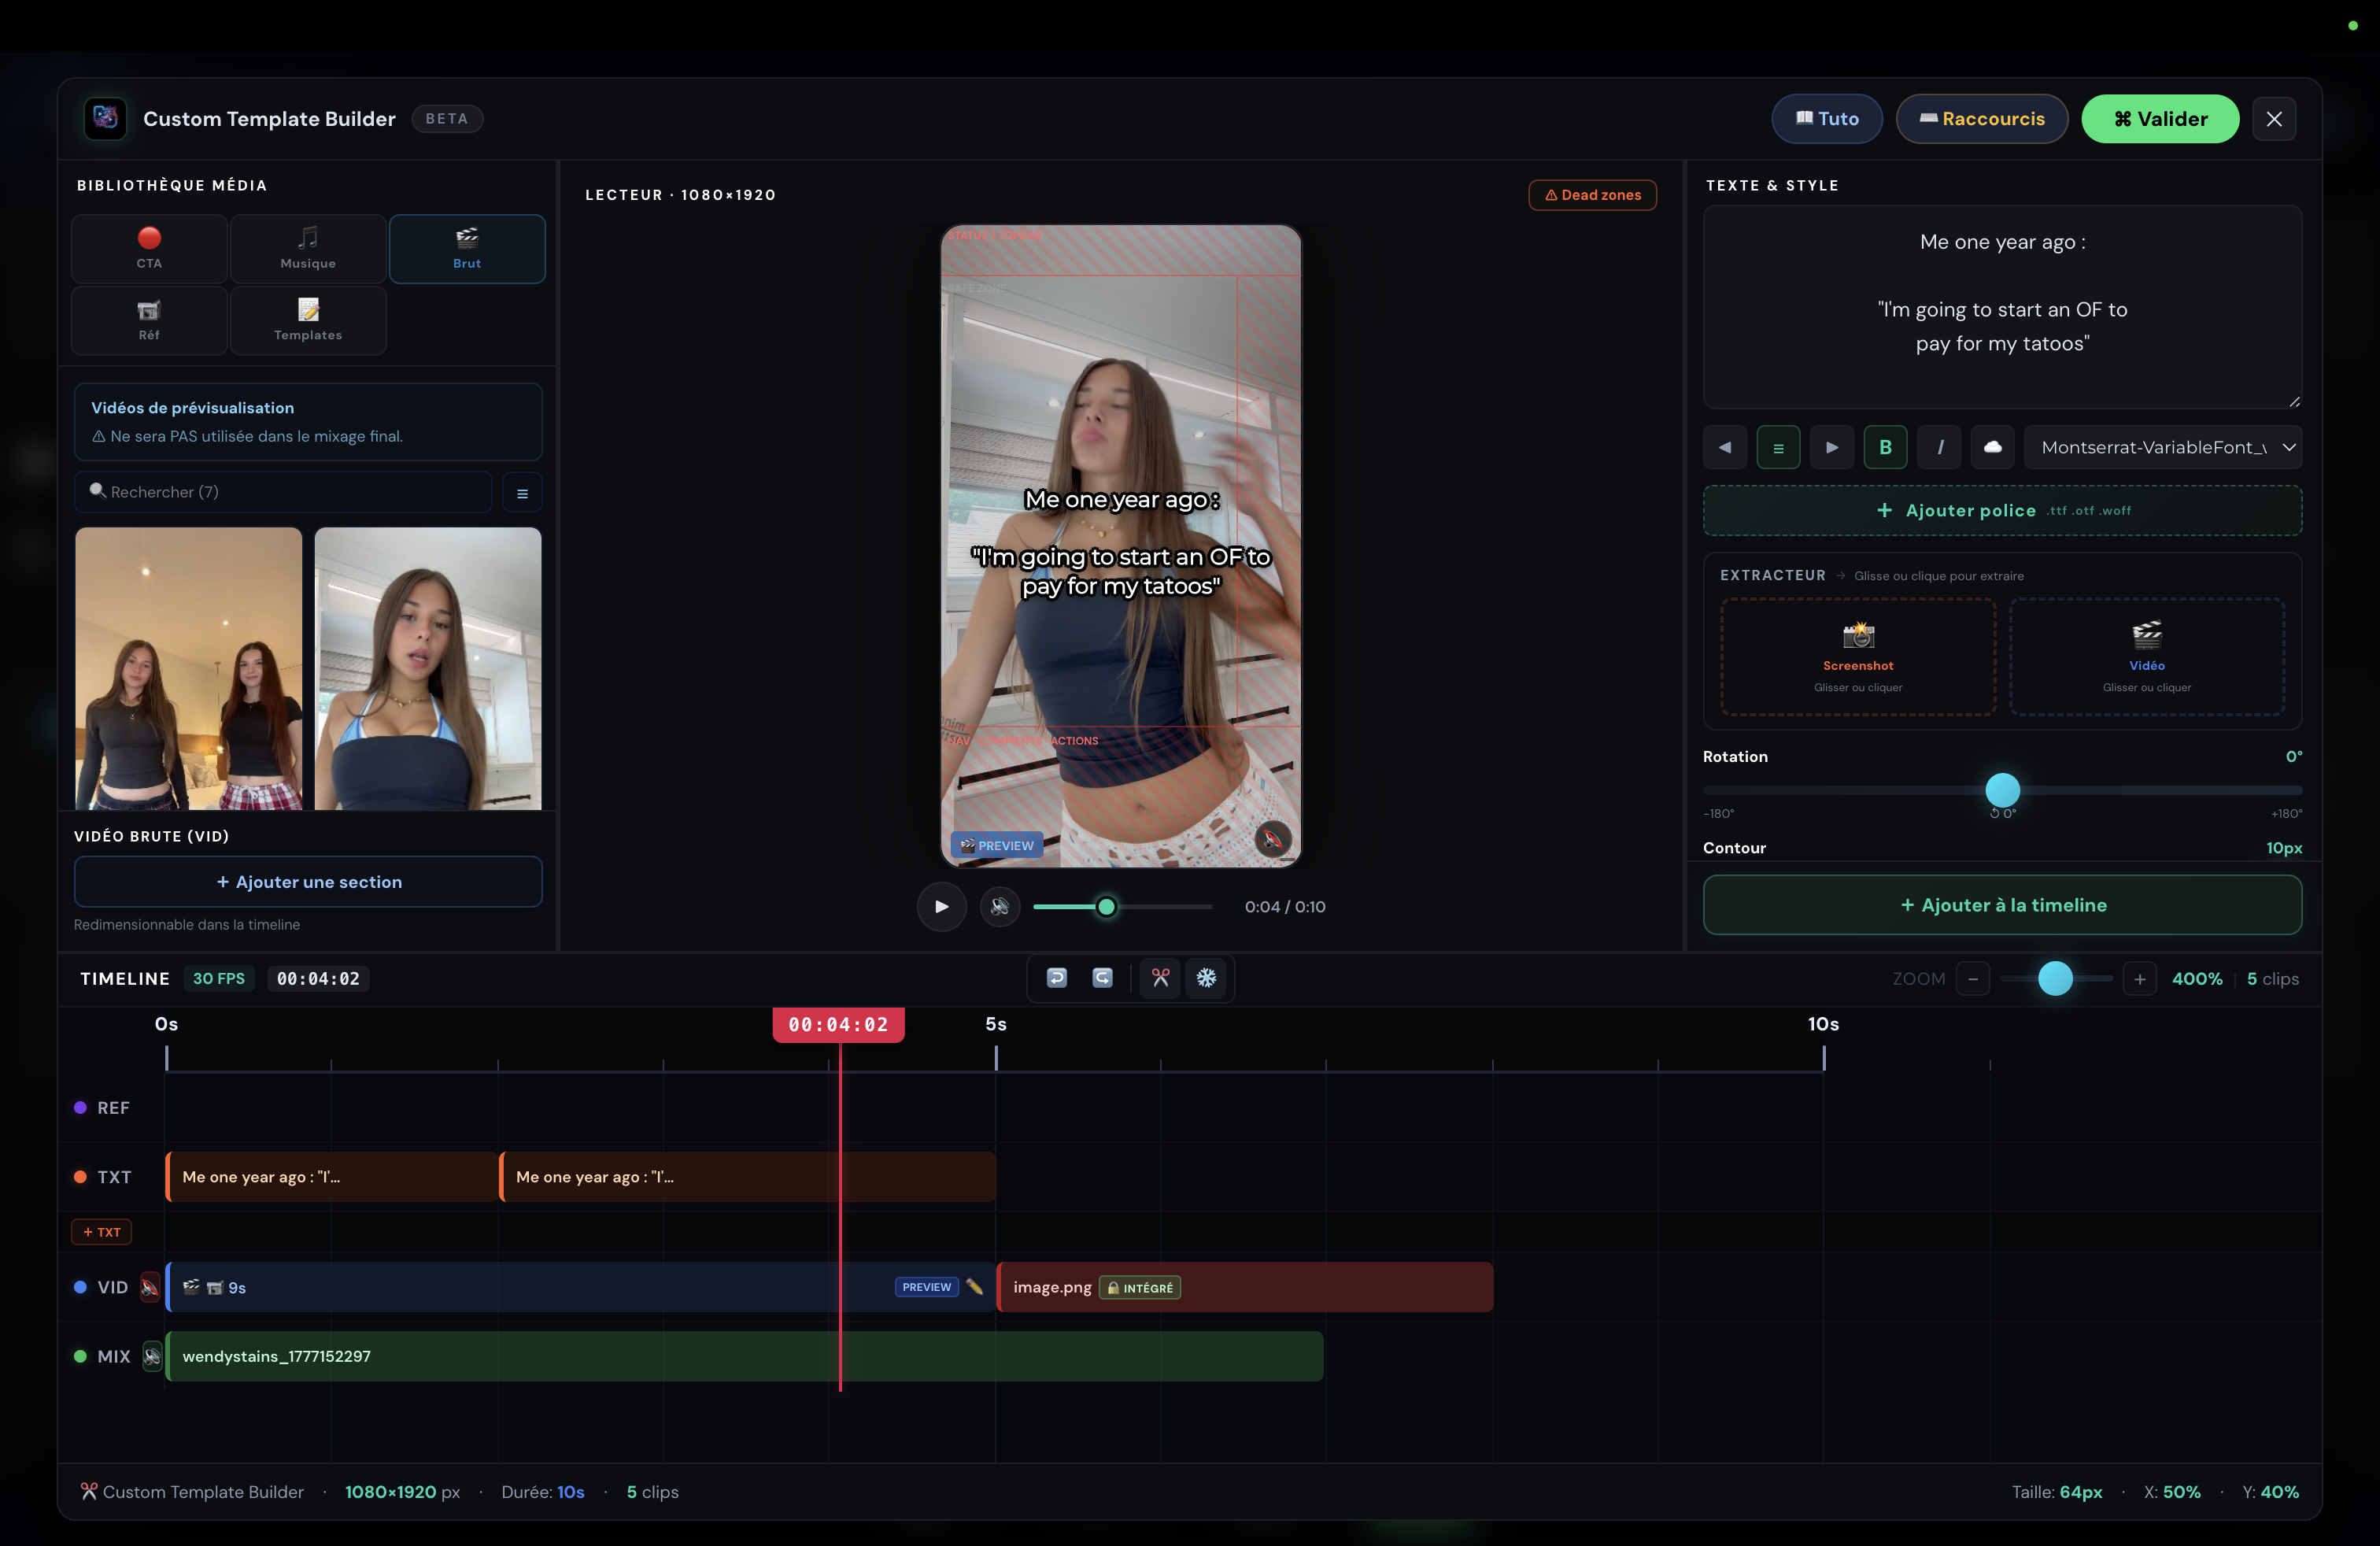Zoom in the timeline with plus

point(2139,979)
